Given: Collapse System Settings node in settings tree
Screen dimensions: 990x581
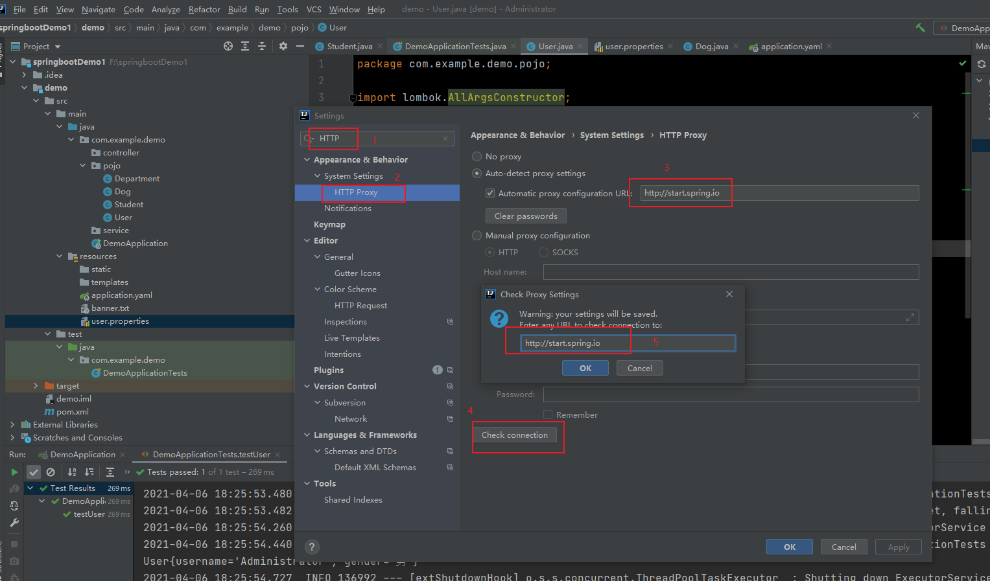Looking at the screenshot, I should (318, 176).
